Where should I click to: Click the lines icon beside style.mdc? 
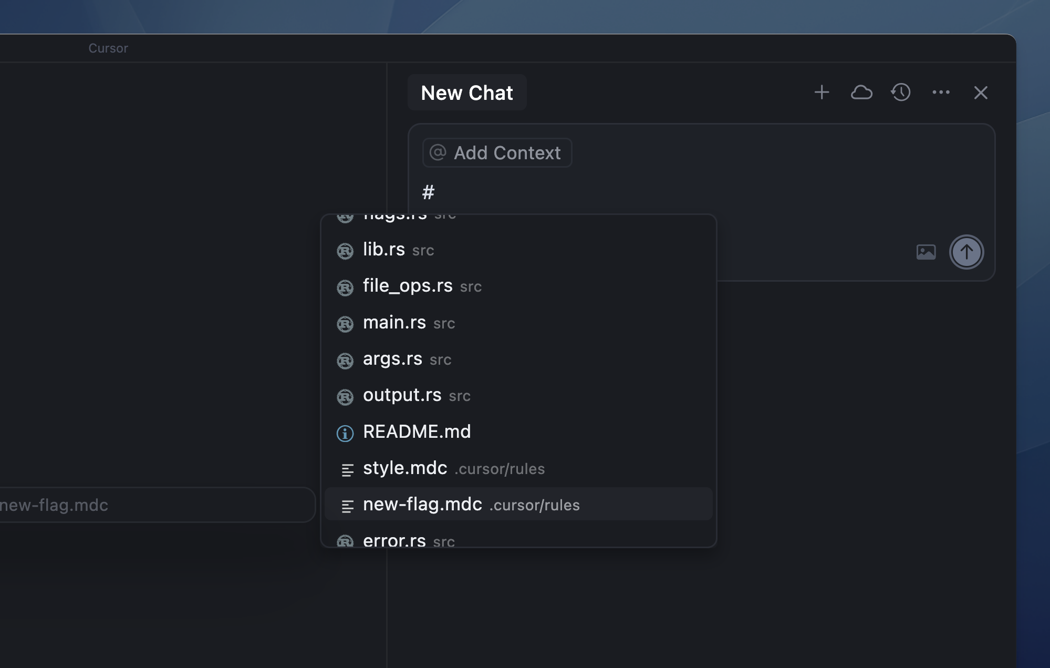(347, 470)
